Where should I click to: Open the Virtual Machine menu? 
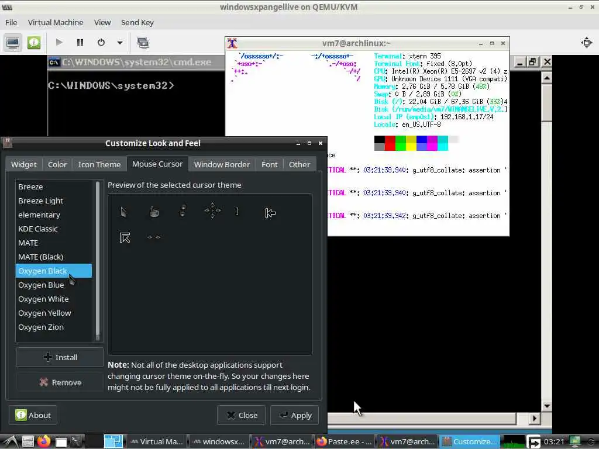pos(56,23)
